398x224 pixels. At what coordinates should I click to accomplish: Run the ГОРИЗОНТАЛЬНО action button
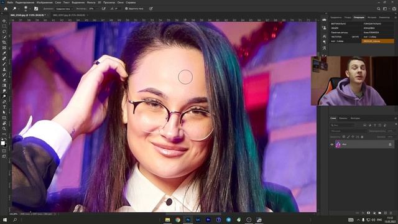378,24
